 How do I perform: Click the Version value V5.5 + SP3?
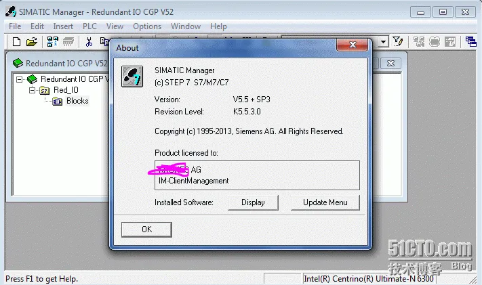252,100
